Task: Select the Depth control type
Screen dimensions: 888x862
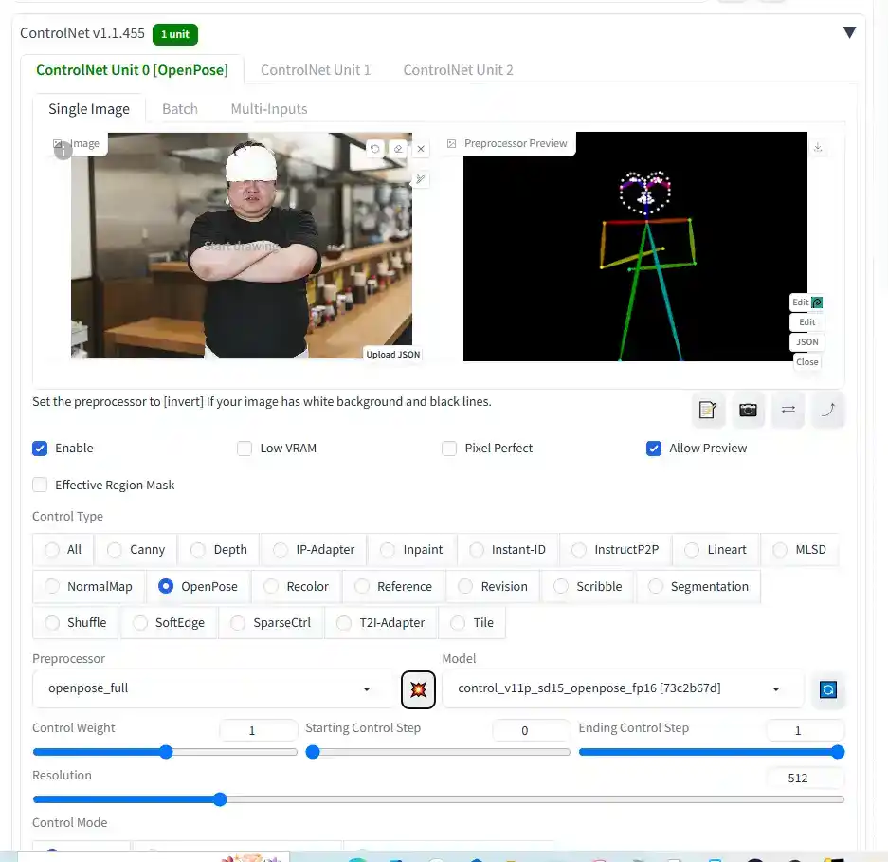Action: pos(219,550)
